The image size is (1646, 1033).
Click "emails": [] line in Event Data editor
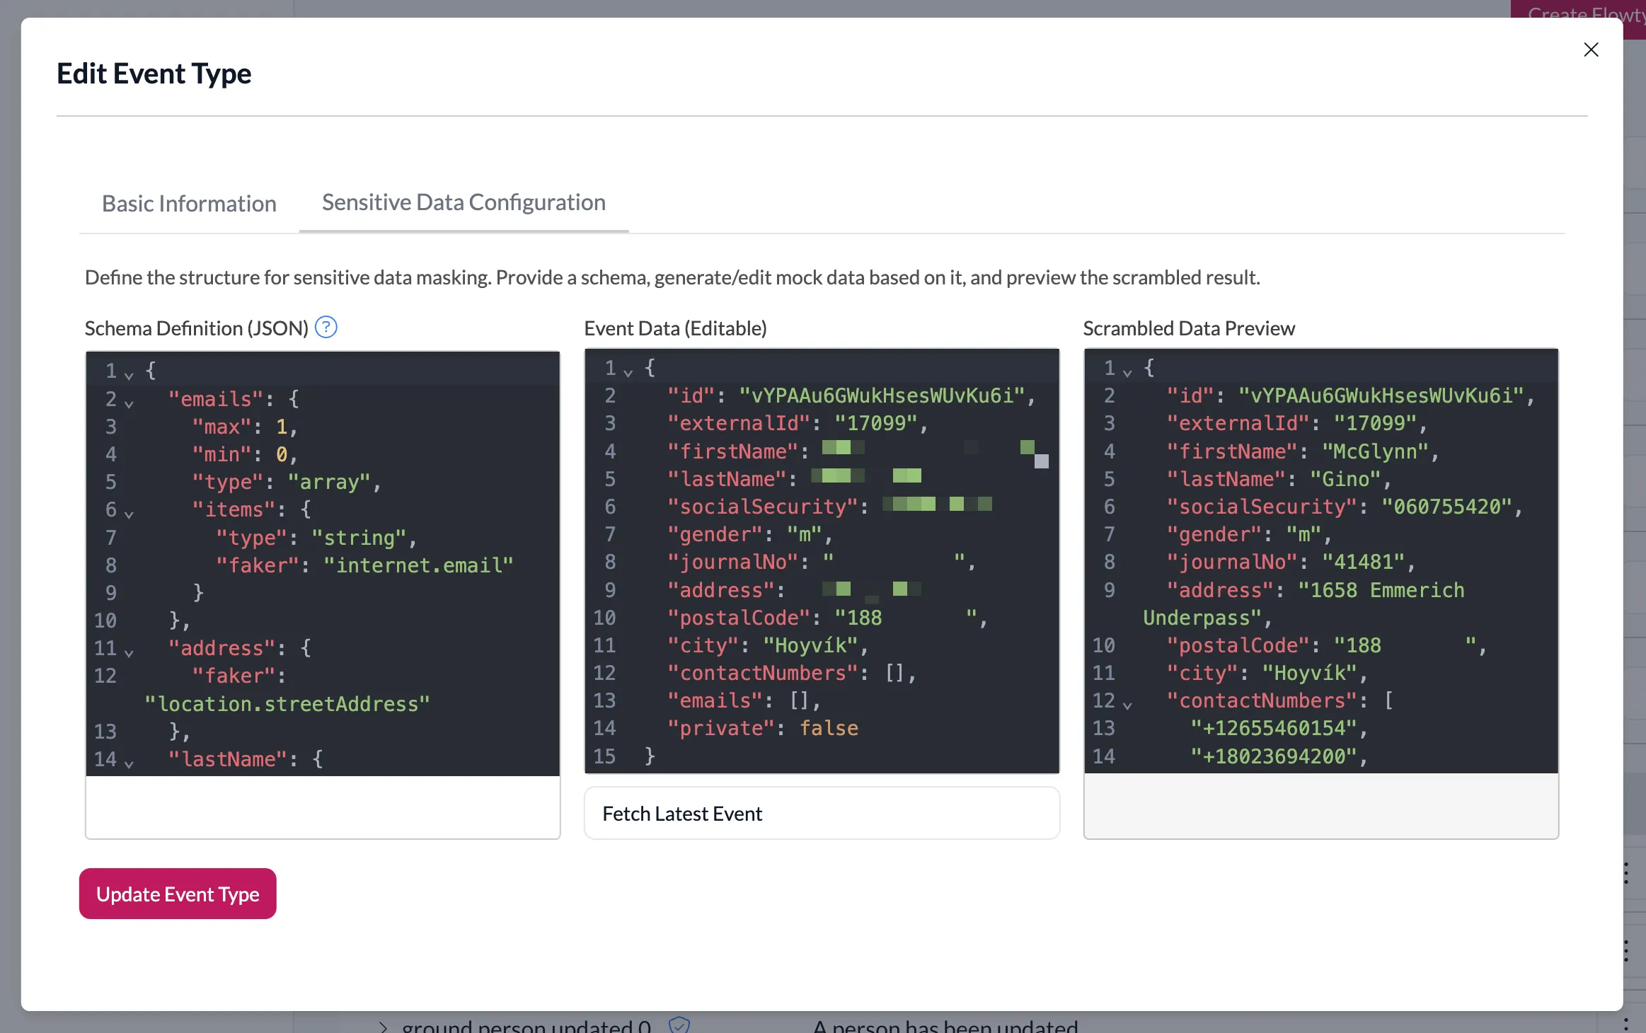click(744, 700)
